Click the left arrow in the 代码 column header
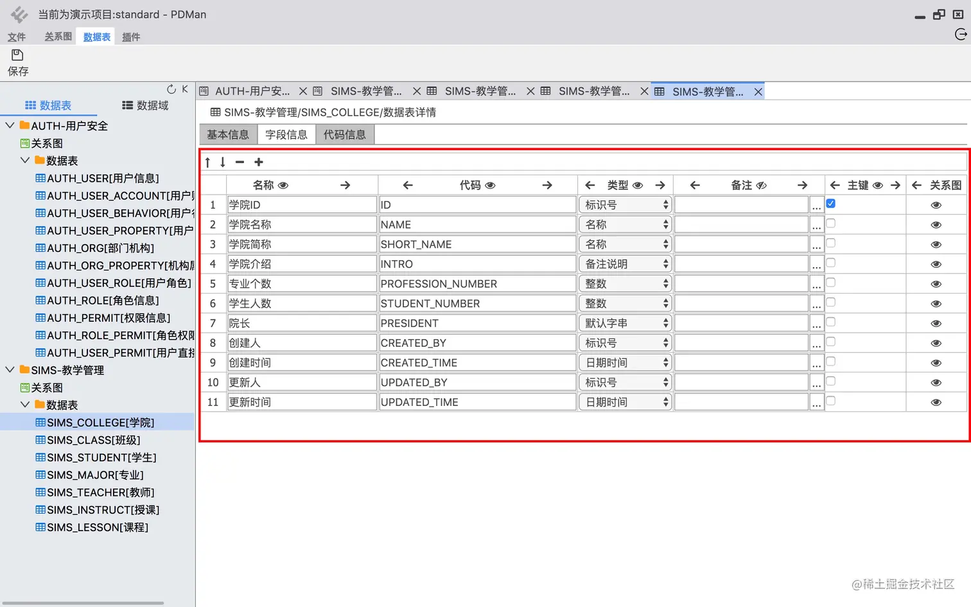This screenshot has height=607, width=971. pyautogui.click(x=408, y=186)
